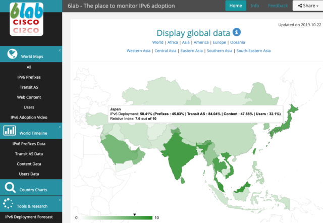The height and width of the screenshot is (223, 323).
Task: Collapse the World Maps section chevron
Action: (x=60, y=51)
